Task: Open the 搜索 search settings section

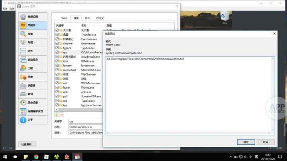Action: [x=33, y=34]
